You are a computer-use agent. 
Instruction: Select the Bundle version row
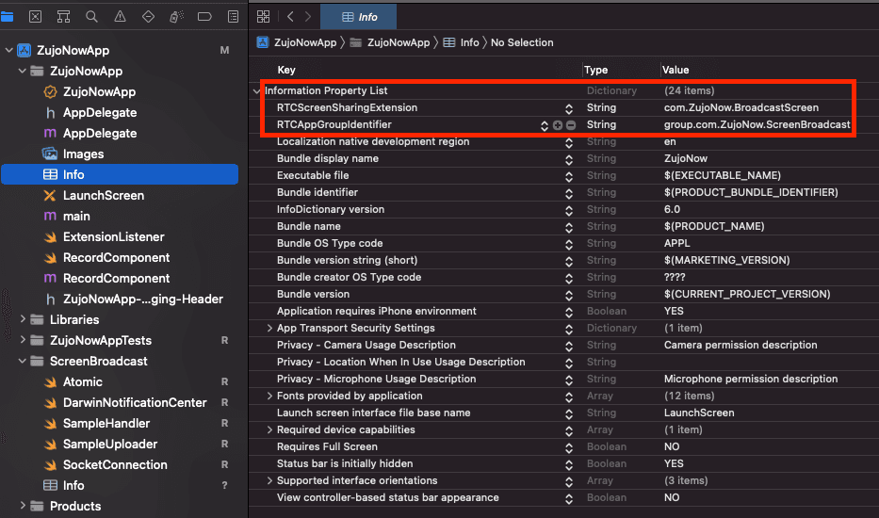(563, 294)
